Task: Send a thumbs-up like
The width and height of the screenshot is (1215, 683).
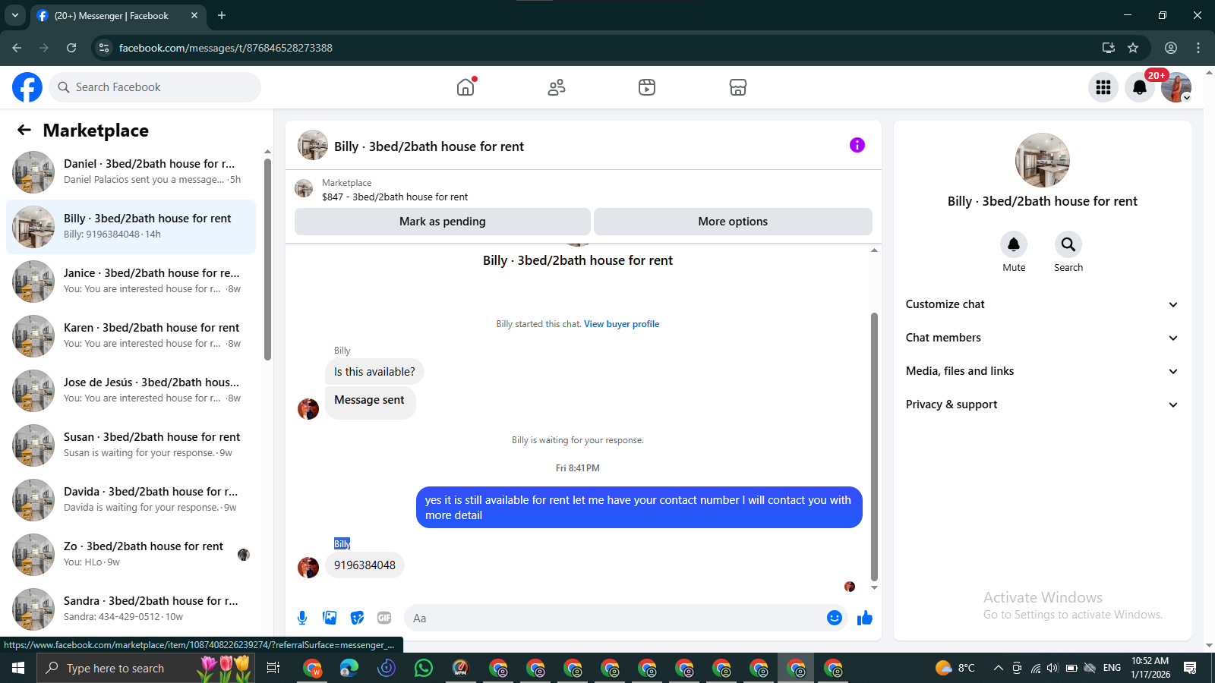Action: tap(865, 618)
